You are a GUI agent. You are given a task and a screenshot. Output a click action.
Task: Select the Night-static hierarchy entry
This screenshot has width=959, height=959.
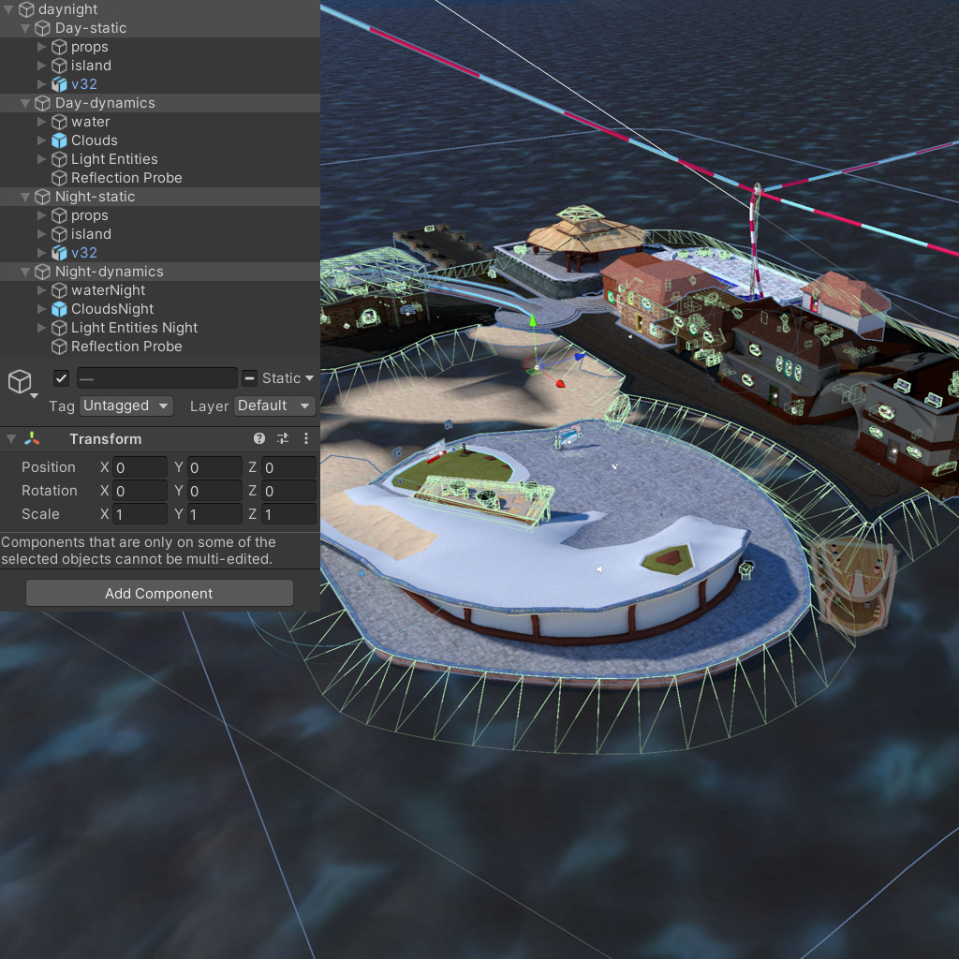[x=95, y=197]
